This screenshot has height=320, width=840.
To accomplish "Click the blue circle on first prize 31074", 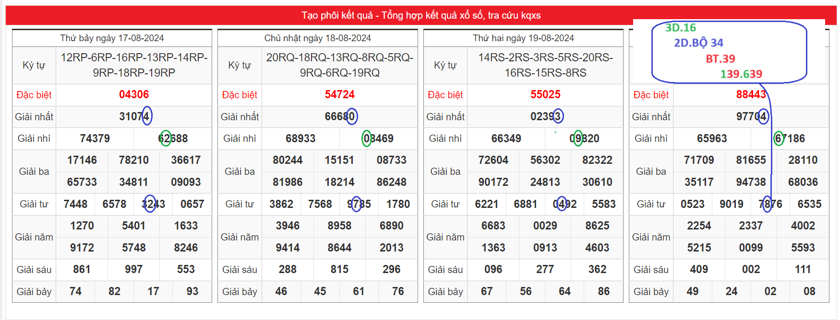I will point(147,116).
